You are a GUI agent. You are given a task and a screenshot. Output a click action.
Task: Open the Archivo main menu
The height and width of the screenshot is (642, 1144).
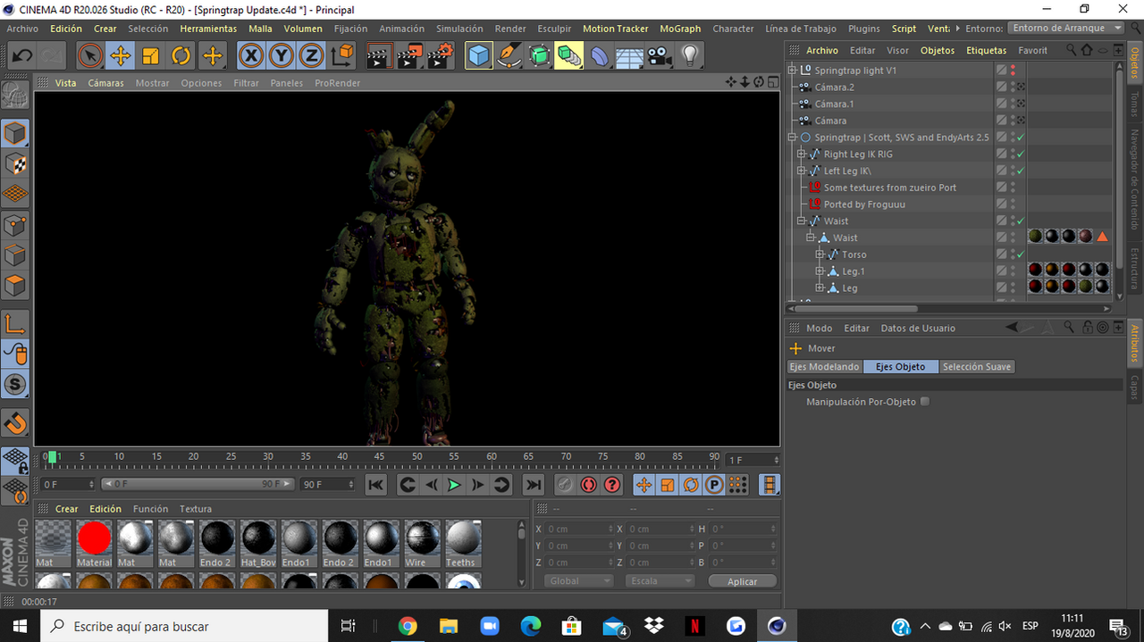click(22, 29)
